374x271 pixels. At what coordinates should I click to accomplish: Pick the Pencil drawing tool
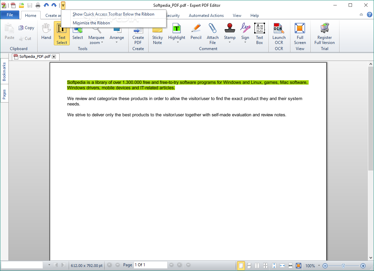196,31
